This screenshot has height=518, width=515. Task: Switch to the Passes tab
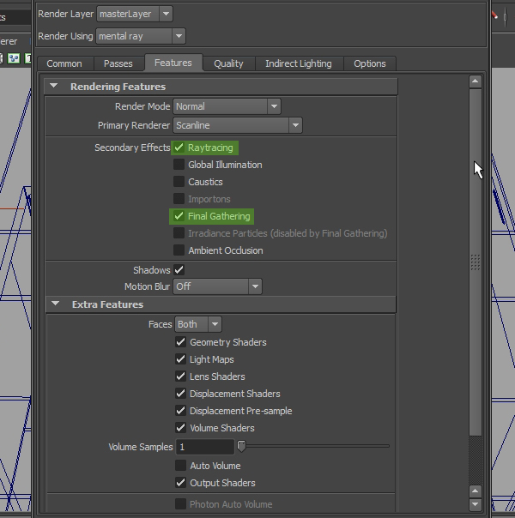click(118, 63)
